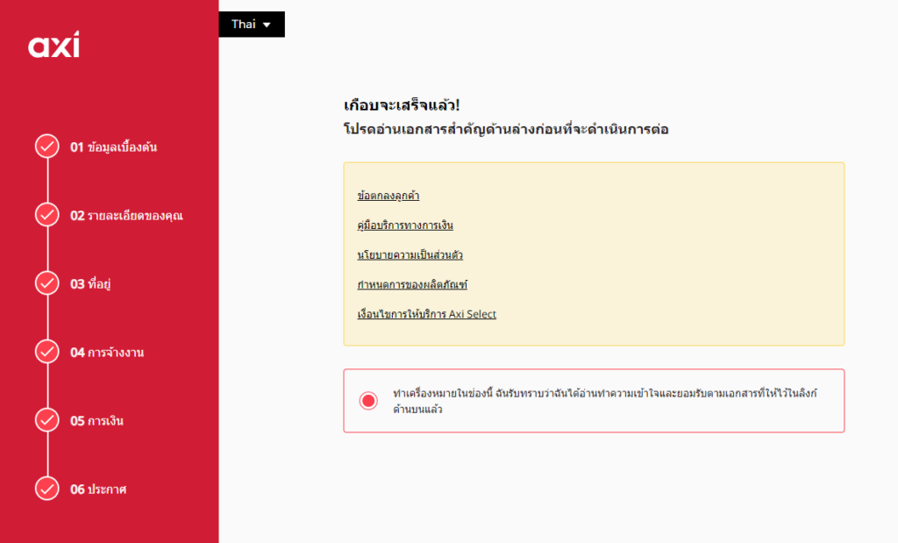Select the acknowledgement radio button

coord(368,400)
